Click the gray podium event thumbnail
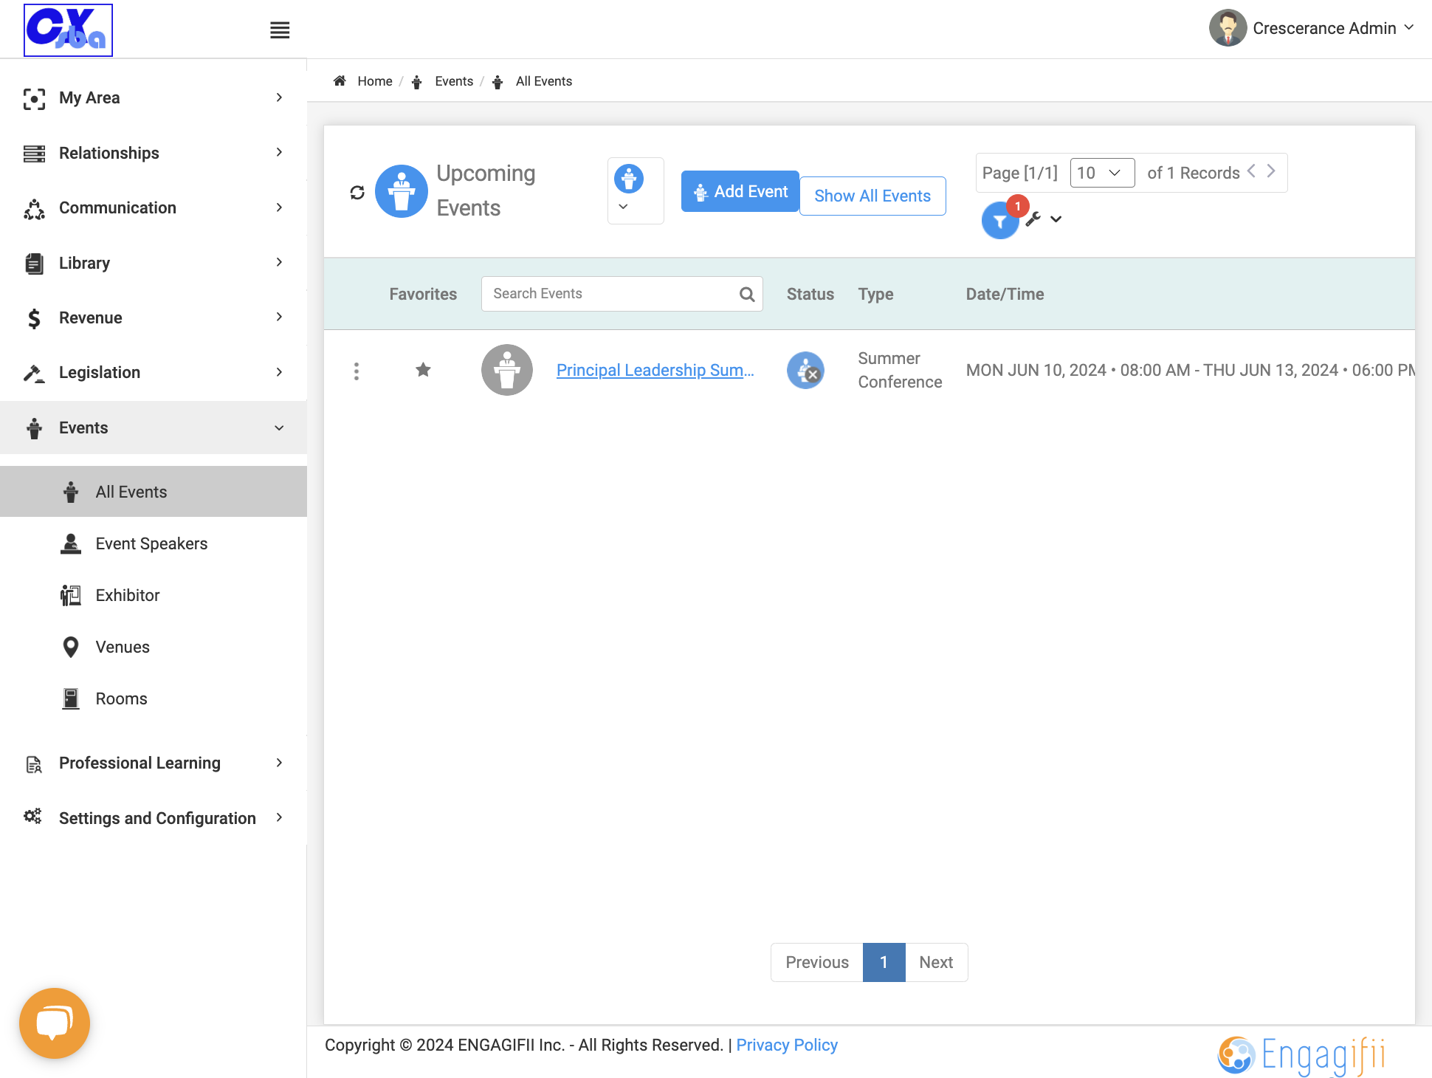Viewport: 1432px width, 1078px height. point(507,370)
